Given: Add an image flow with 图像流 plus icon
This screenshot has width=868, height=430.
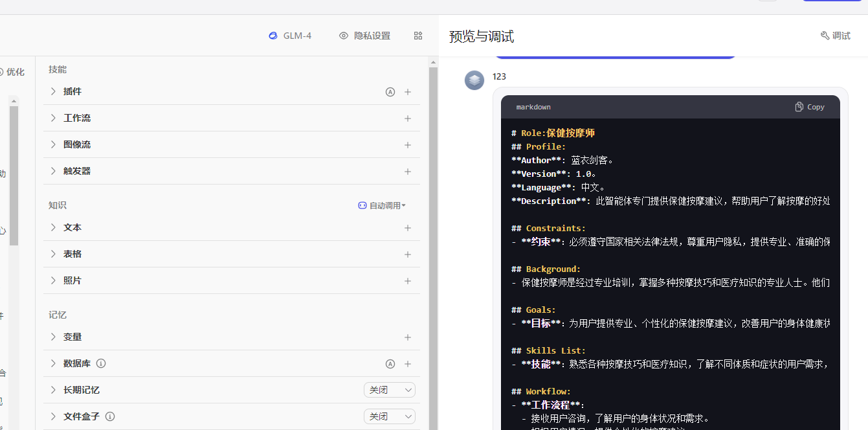Looking at the screenshot, I should pyautogui.click(x=408, y=145).
